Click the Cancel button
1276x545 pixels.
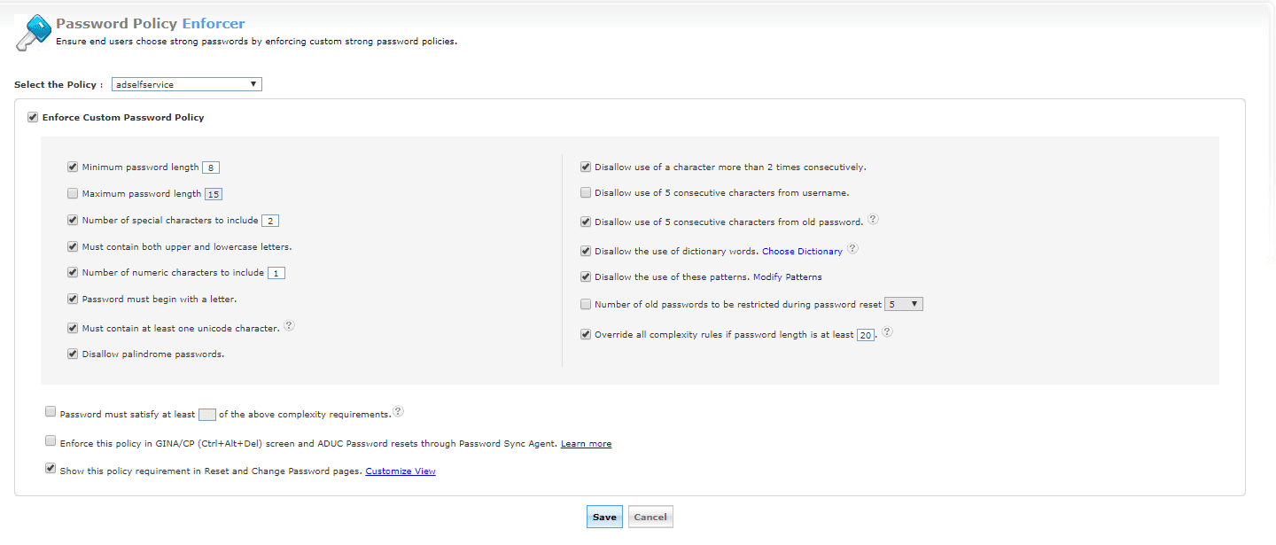click(650, 518)
